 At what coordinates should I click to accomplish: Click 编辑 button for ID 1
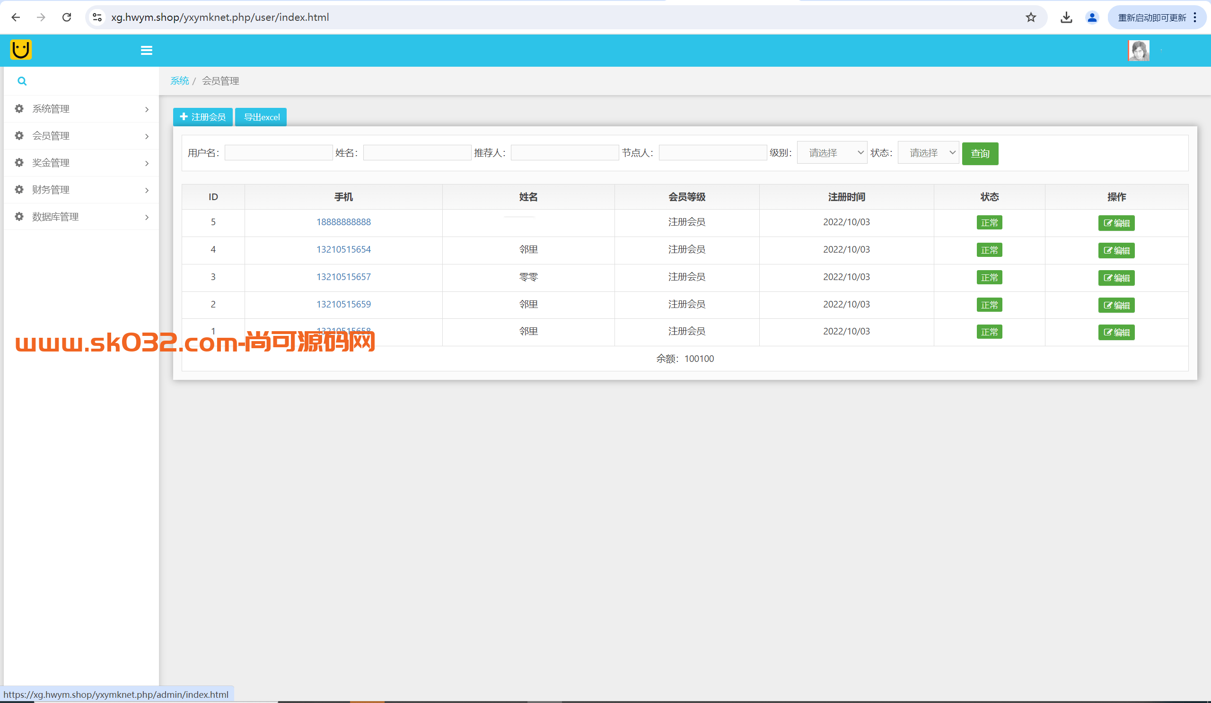click(1116, 332)
